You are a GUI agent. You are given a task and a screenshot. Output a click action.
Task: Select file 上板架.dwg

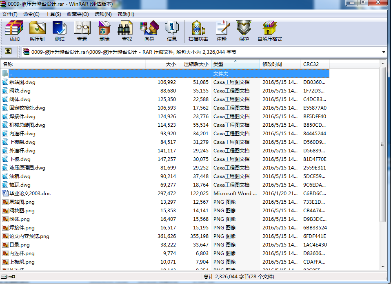[22, 142]
